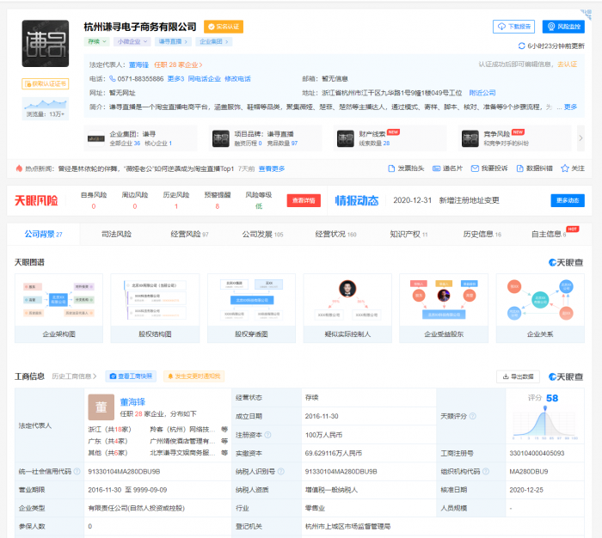Screen dimensions: 602x538
Task: Open 递名片 business card icon
Action: coord(437,168)
